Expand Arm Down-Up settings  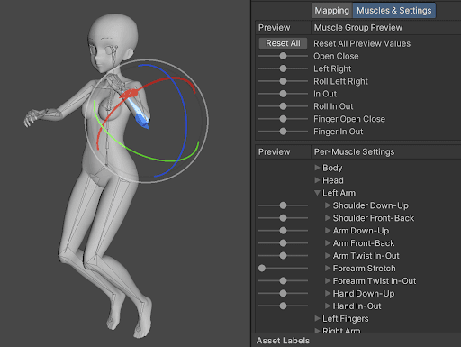click(x=328, y=231)
